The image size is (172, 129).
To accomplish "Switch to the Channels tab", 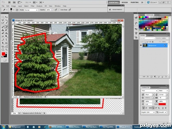I will pos(150,35).
